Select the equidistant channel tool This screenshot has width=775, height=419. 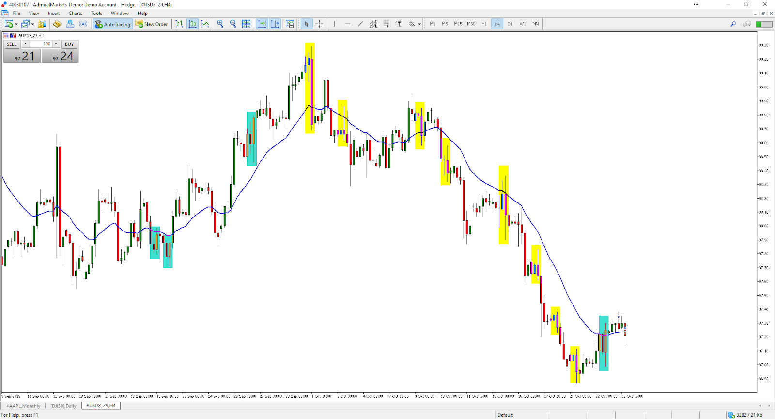pyautogui.click(x=373, y=24)
